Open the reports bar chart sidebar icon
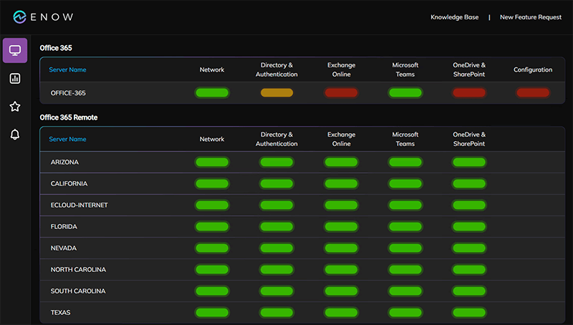This screenshot has height=325, width=573. [15, 79]
